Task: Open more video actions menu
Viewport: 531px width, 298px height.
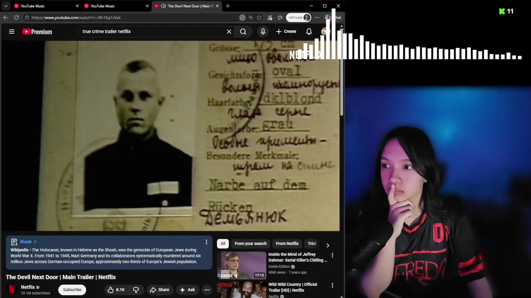Action: click(207, 290)
